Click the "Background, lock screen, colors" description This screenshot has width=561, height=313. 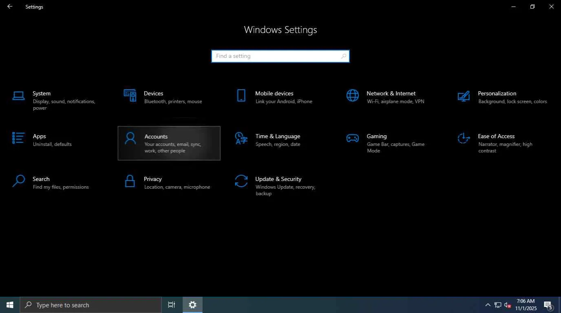pyautogui.click(x=512, y=101)
